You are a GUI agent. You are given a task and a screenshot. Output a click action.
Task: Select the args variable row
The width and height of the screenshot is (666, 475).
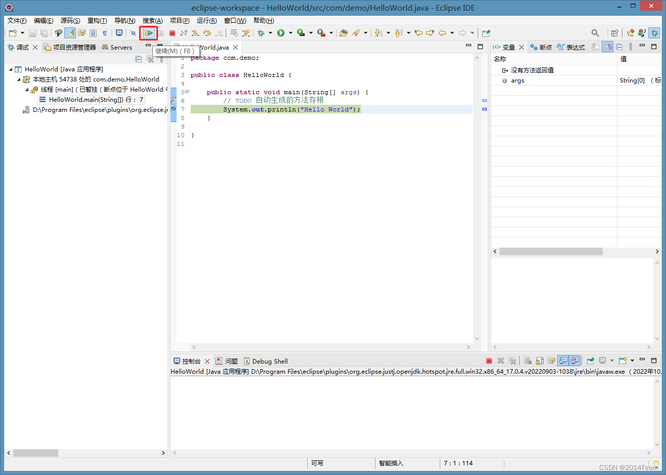pos(517,81)
